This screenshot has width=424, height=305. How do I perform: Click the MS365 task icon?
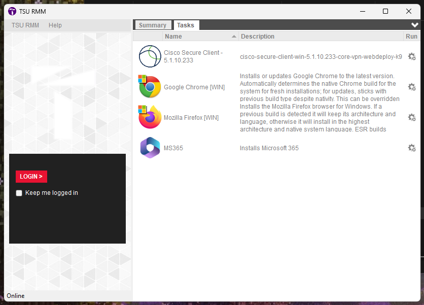click(150, 148)
